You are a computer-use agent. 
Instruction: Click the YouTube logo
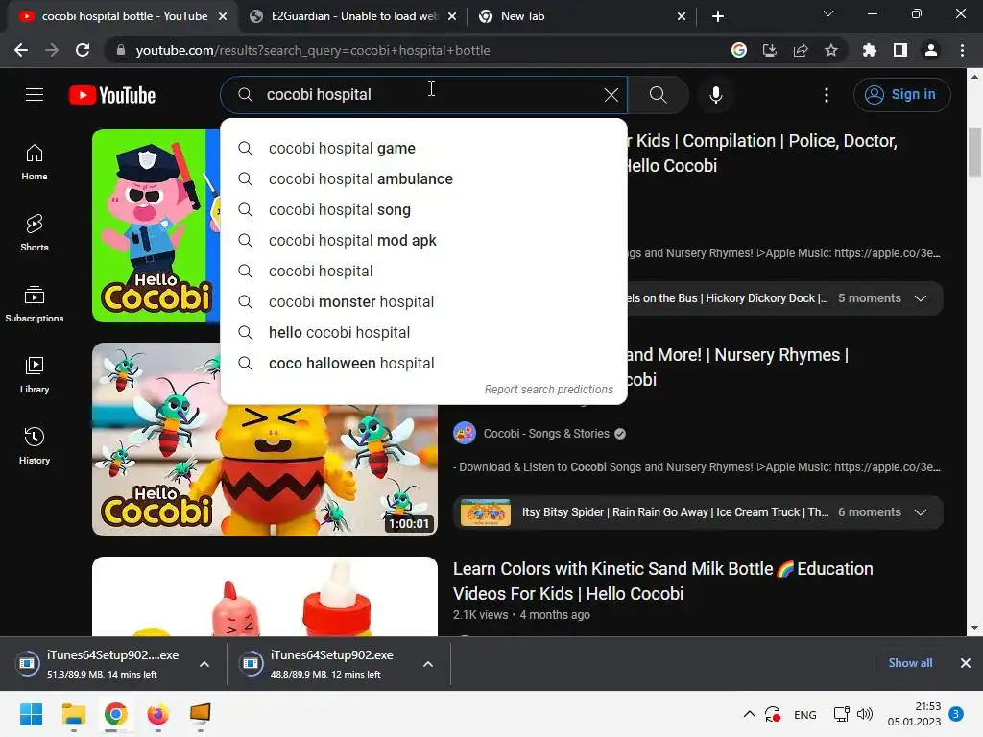tap(112, 95)
